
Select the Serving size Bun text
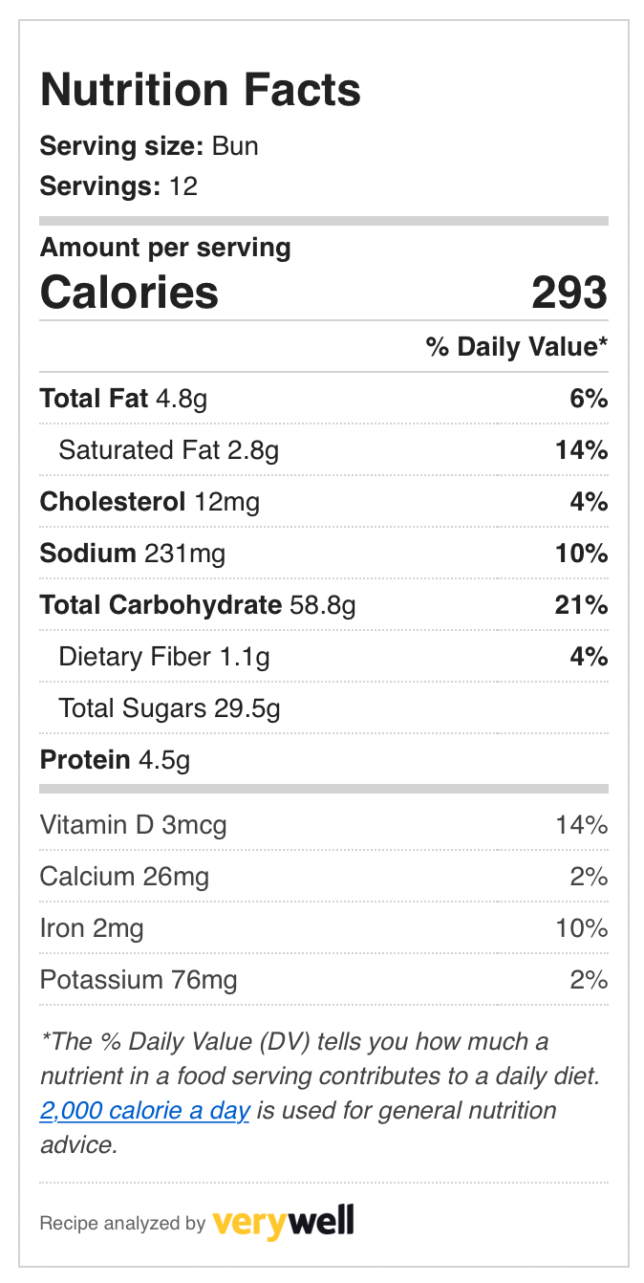pos(149,146)
